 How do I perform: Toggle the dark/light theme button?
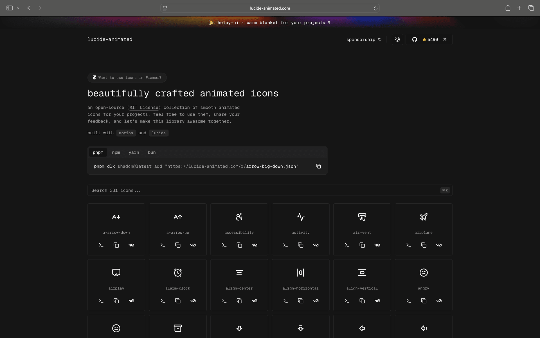click(x=397, y=39)
